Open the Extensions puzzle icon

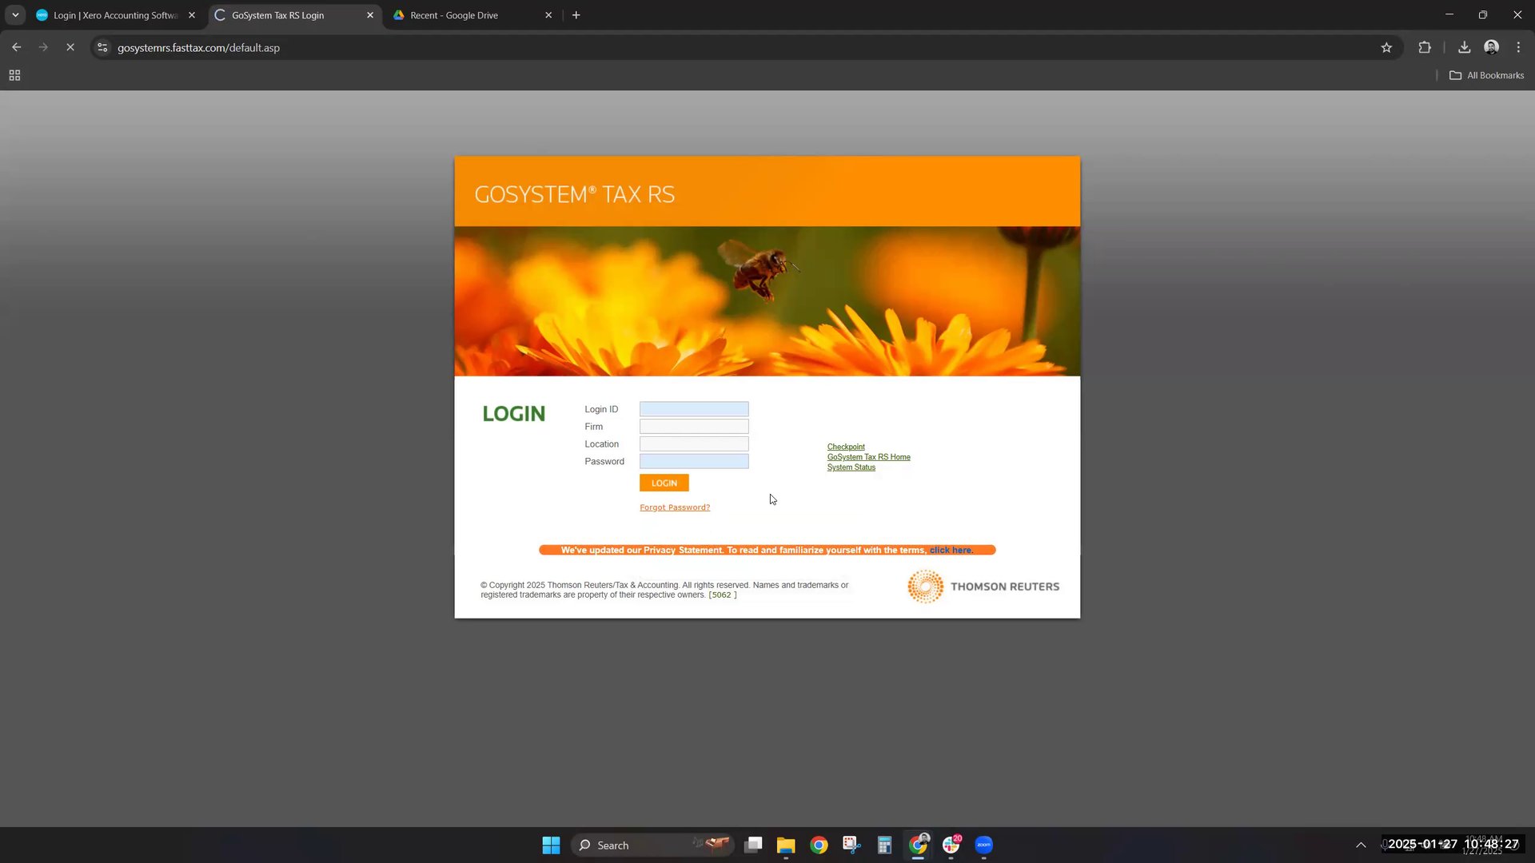[x=1425, y=48]
